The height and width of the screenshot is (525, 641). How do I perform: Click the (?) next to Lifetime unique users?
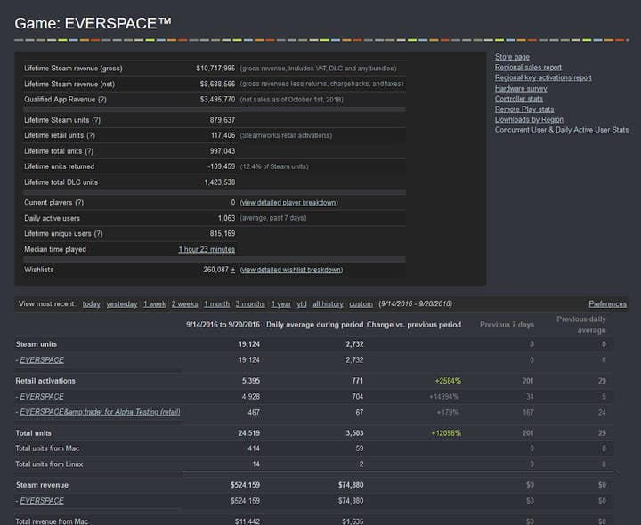tap(99, 234)
